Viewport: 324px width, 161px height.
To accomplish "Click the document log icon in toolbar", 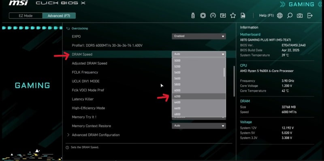I will pyautogui.click(x=243, y=16).
